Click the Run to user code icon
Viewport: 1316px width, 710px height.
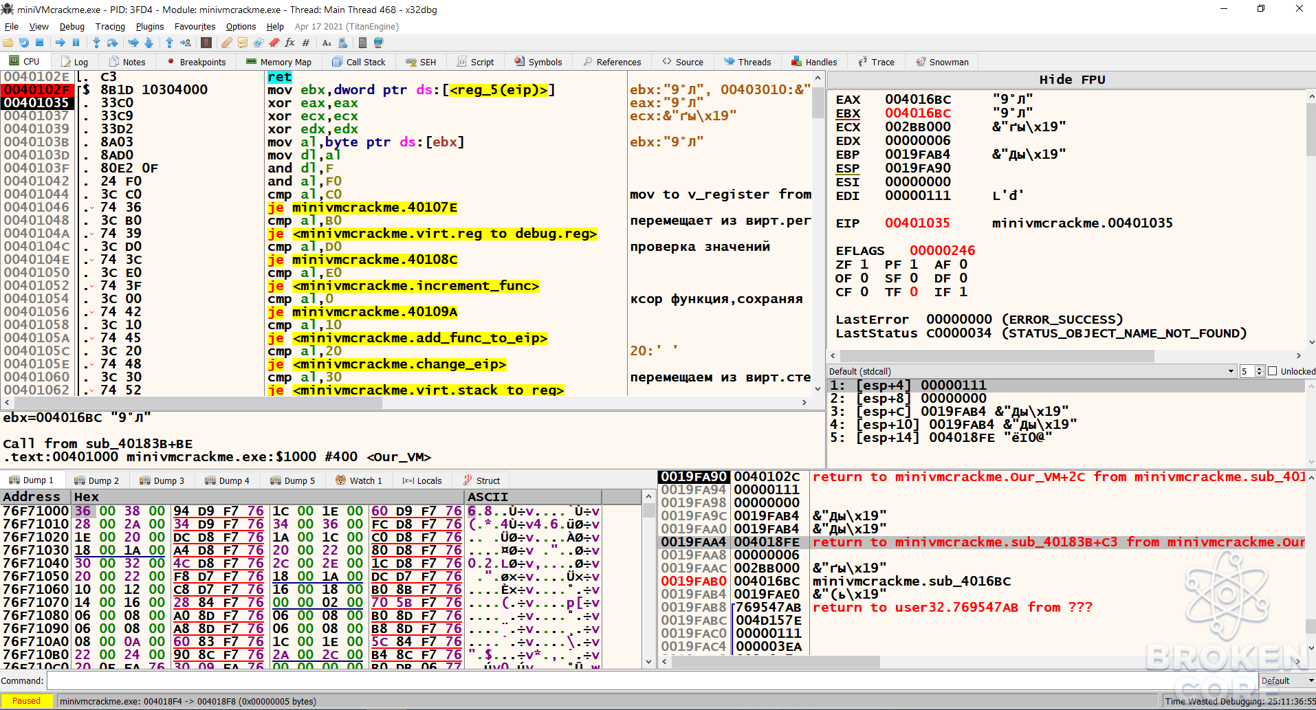[x=186, y=43]
